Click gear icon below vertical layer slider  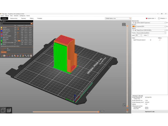(127, 112)
